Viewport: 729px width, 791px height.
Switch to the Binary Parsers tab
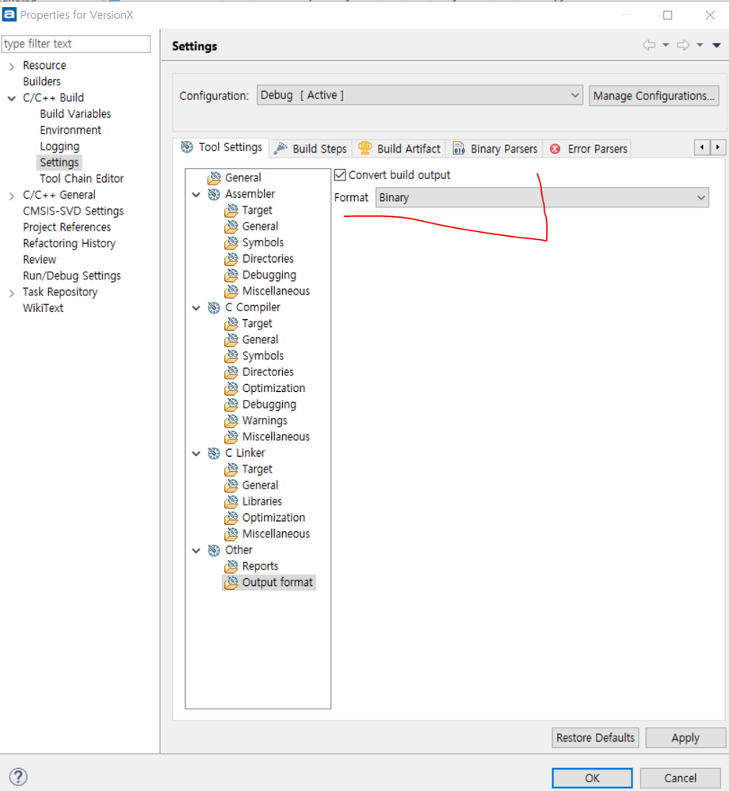click(x=495, y=149)
